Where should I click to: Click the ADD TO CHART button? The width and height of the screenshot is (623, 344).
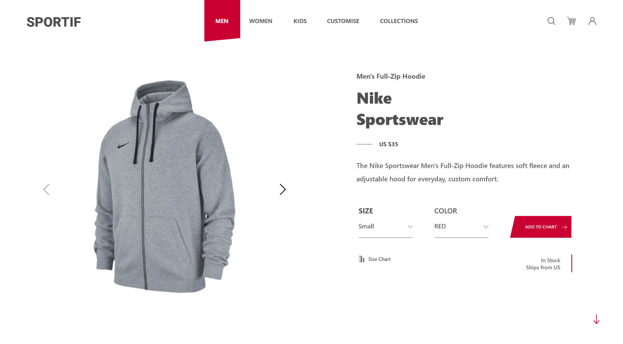(541, 227)
